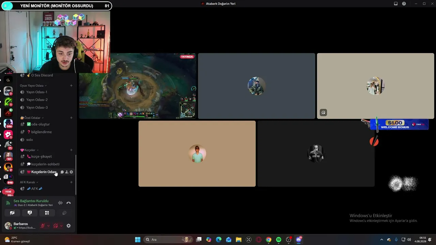The height and width of the screenshot is (245, 436).
Task: Unmute the microphone next to Barbaros
Action: click(43, 226)
